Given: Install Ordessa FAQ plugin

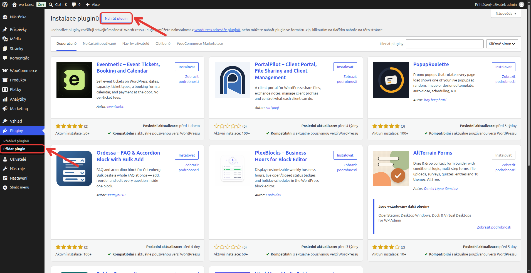Looking at the screenshot, I should pyautogui.click(x=187, y=155).
